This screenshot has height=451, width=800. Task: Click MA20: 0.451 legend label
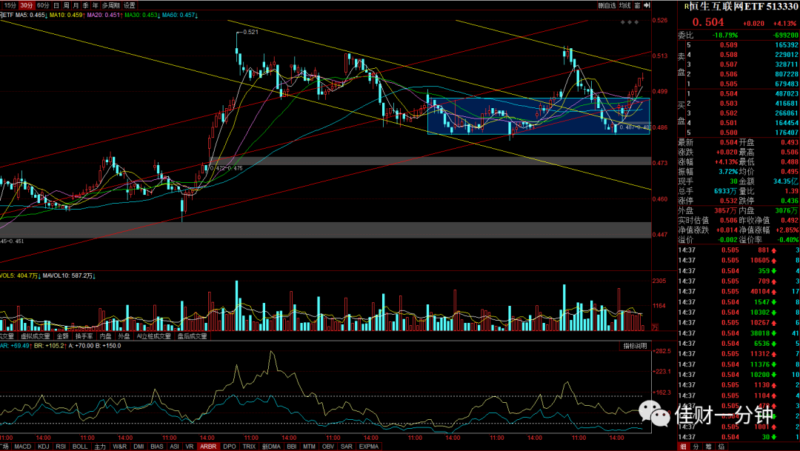pyautogui.click(x=104, y=16)
